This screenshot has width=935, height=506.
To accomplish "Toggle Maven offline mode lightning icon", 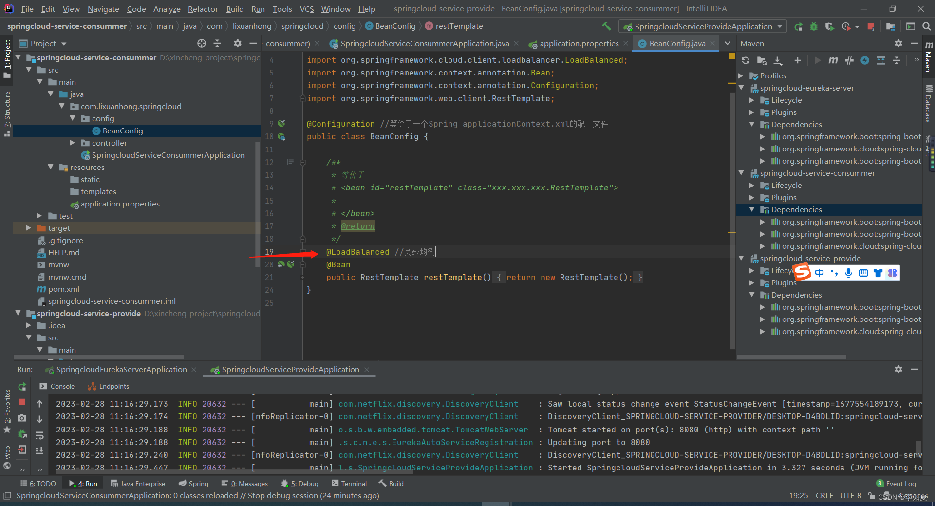I will (865, 60).
